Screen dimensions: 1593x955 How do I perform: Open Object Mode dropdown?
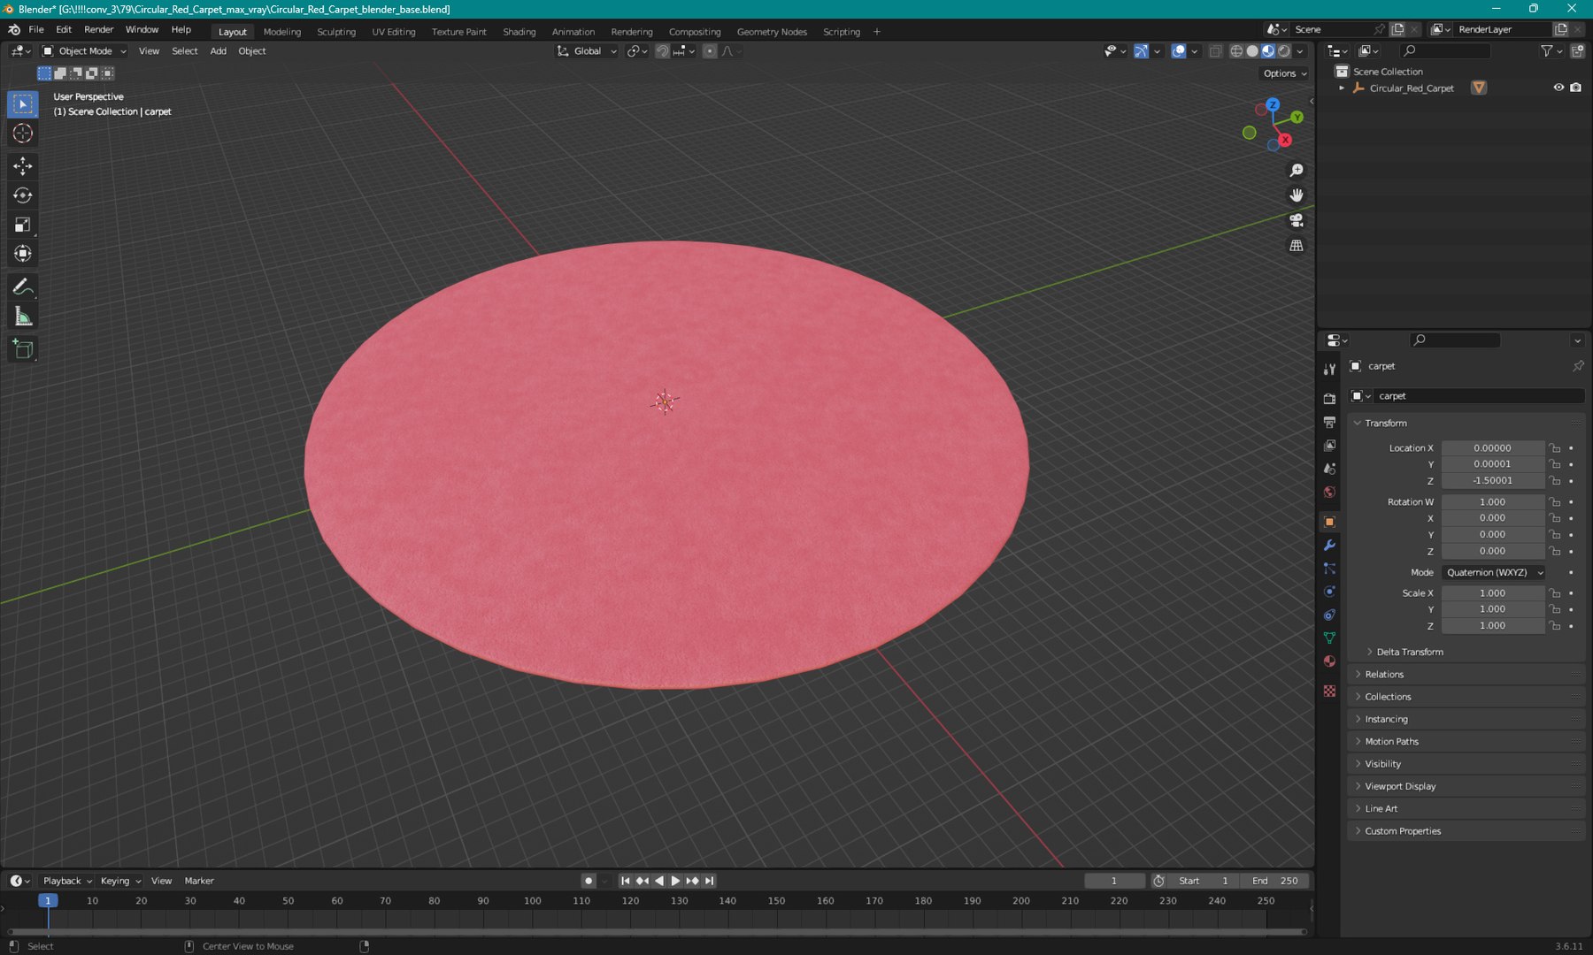(x=85, y=51)
